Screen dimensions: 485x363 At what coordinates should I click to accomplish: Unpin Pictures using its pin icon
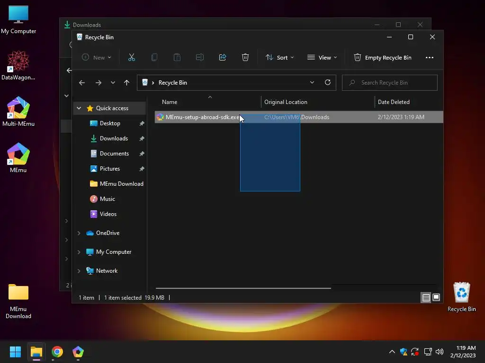tap(142, 169)
